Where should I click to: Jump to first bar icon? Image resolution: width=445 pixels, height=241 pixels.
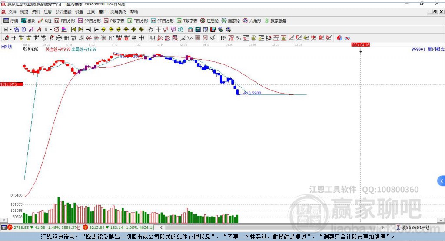click(x=73, y=30)
